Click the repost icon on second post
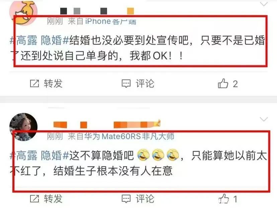Viewport: 277px width, 208px height. click(x=34, y=199)
